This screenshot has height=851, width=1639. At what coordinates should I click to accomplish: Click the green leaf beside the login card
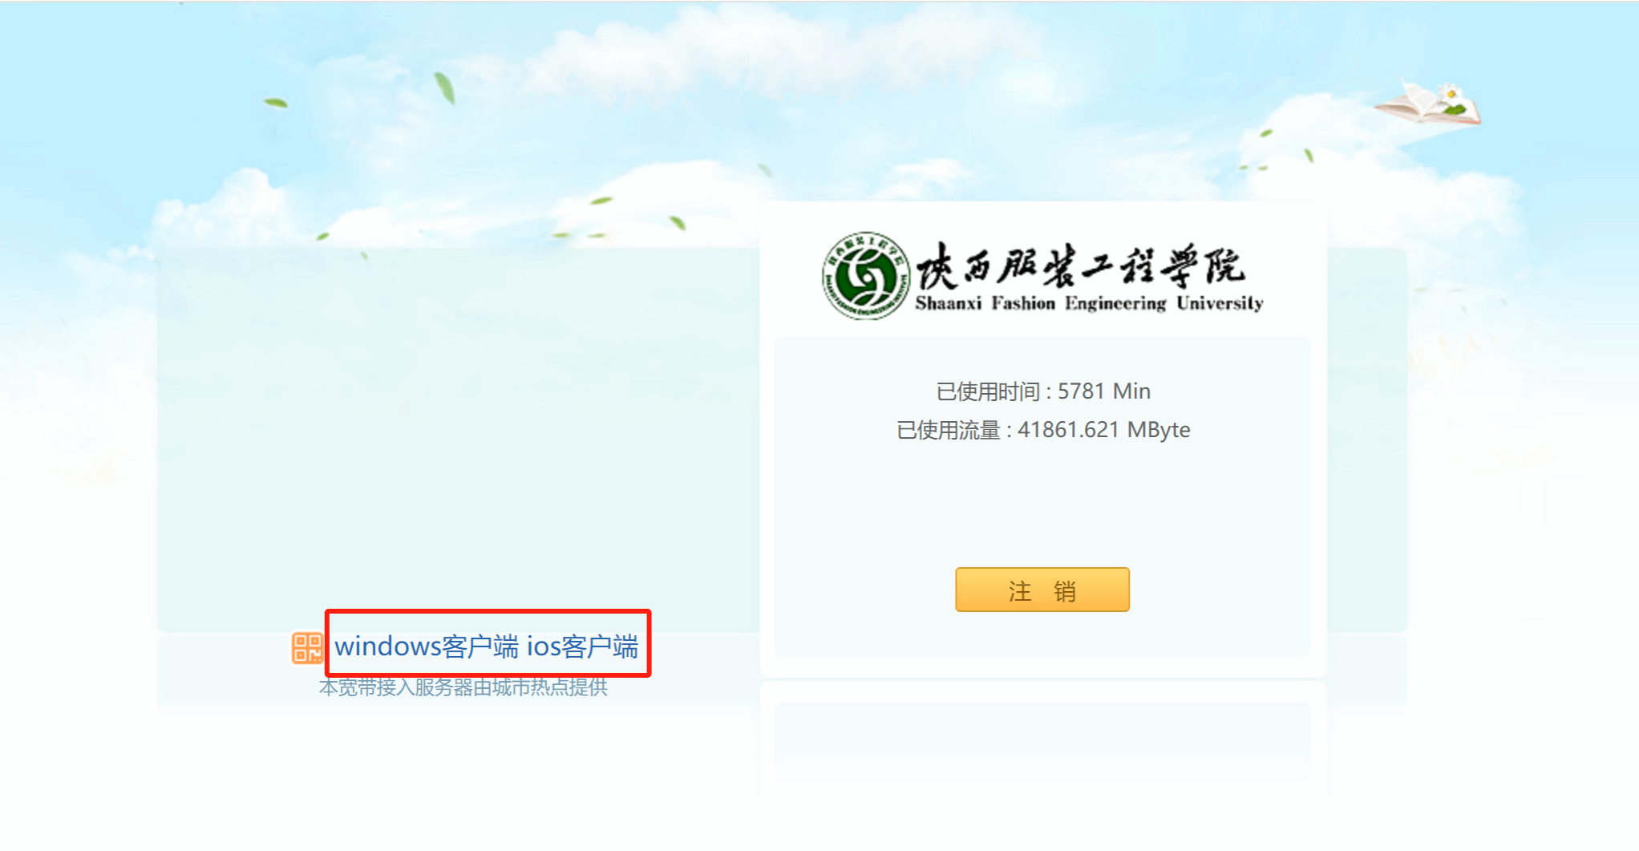(x=678, y=222)
